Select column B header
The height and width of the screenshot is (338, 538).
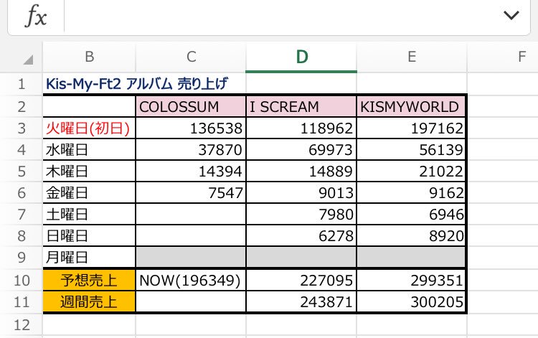point(89,57)
